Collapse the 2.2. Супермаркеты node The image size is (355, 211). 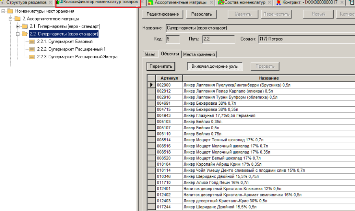click(18, 34)
